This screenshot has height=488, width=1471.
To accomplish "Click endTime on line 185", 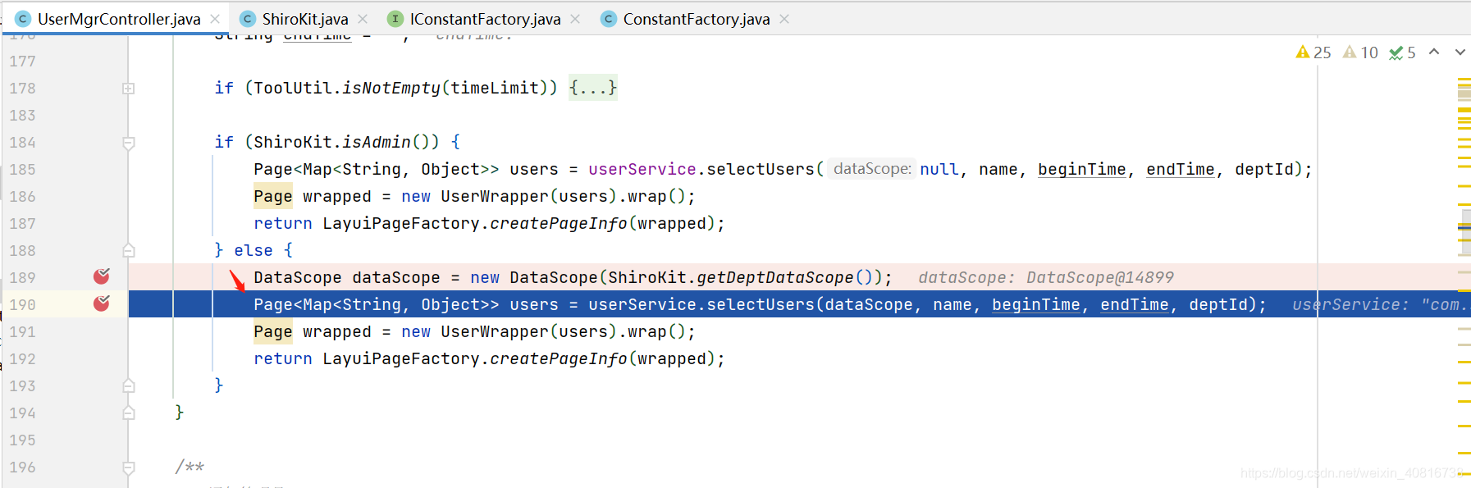I will point(1180,169).
